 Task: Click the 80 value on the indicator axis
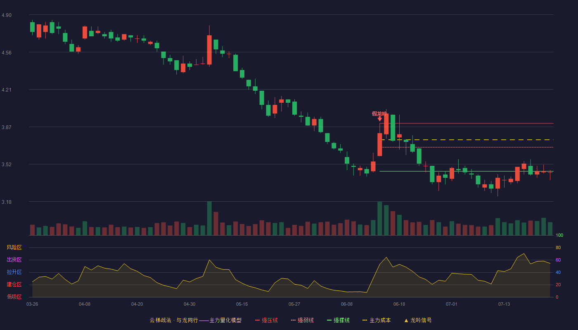click(558, 247)
